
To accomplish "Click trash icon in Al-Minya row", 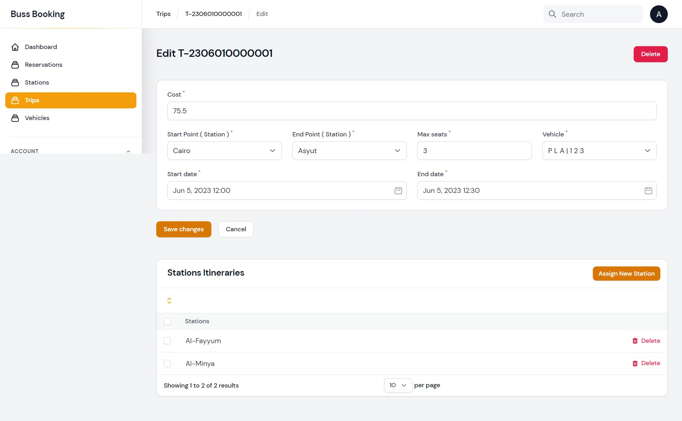I will pyautogui.click(x=635, y=363).
